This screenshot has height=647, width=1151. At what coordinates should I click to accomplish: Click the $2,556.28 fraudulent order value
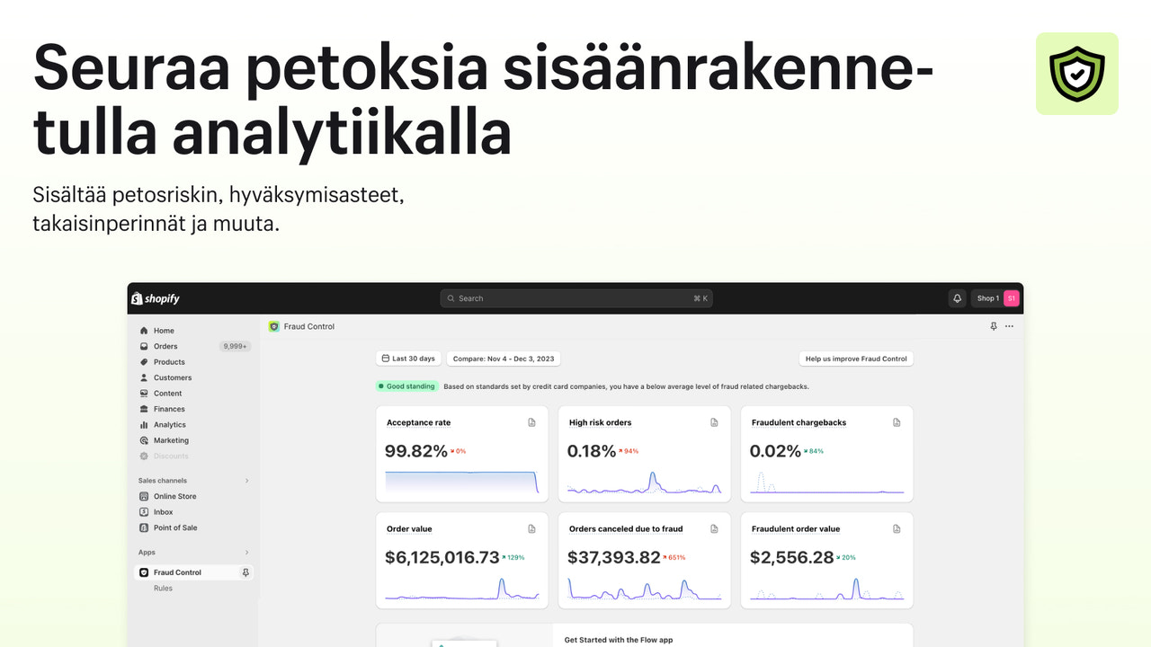point(792,558)
